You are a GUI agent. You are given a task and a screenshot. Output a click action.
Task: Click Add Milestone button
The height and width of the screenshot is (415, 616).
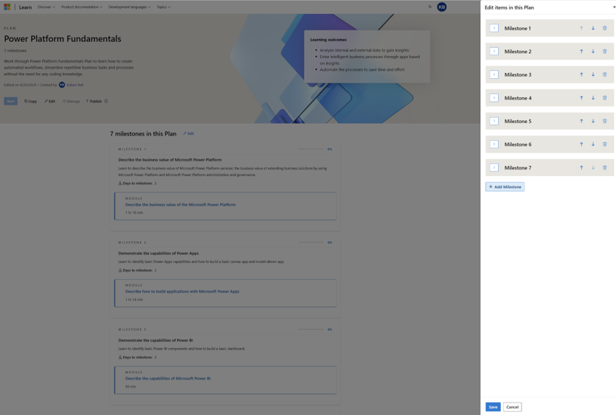(x=505, y=187)
